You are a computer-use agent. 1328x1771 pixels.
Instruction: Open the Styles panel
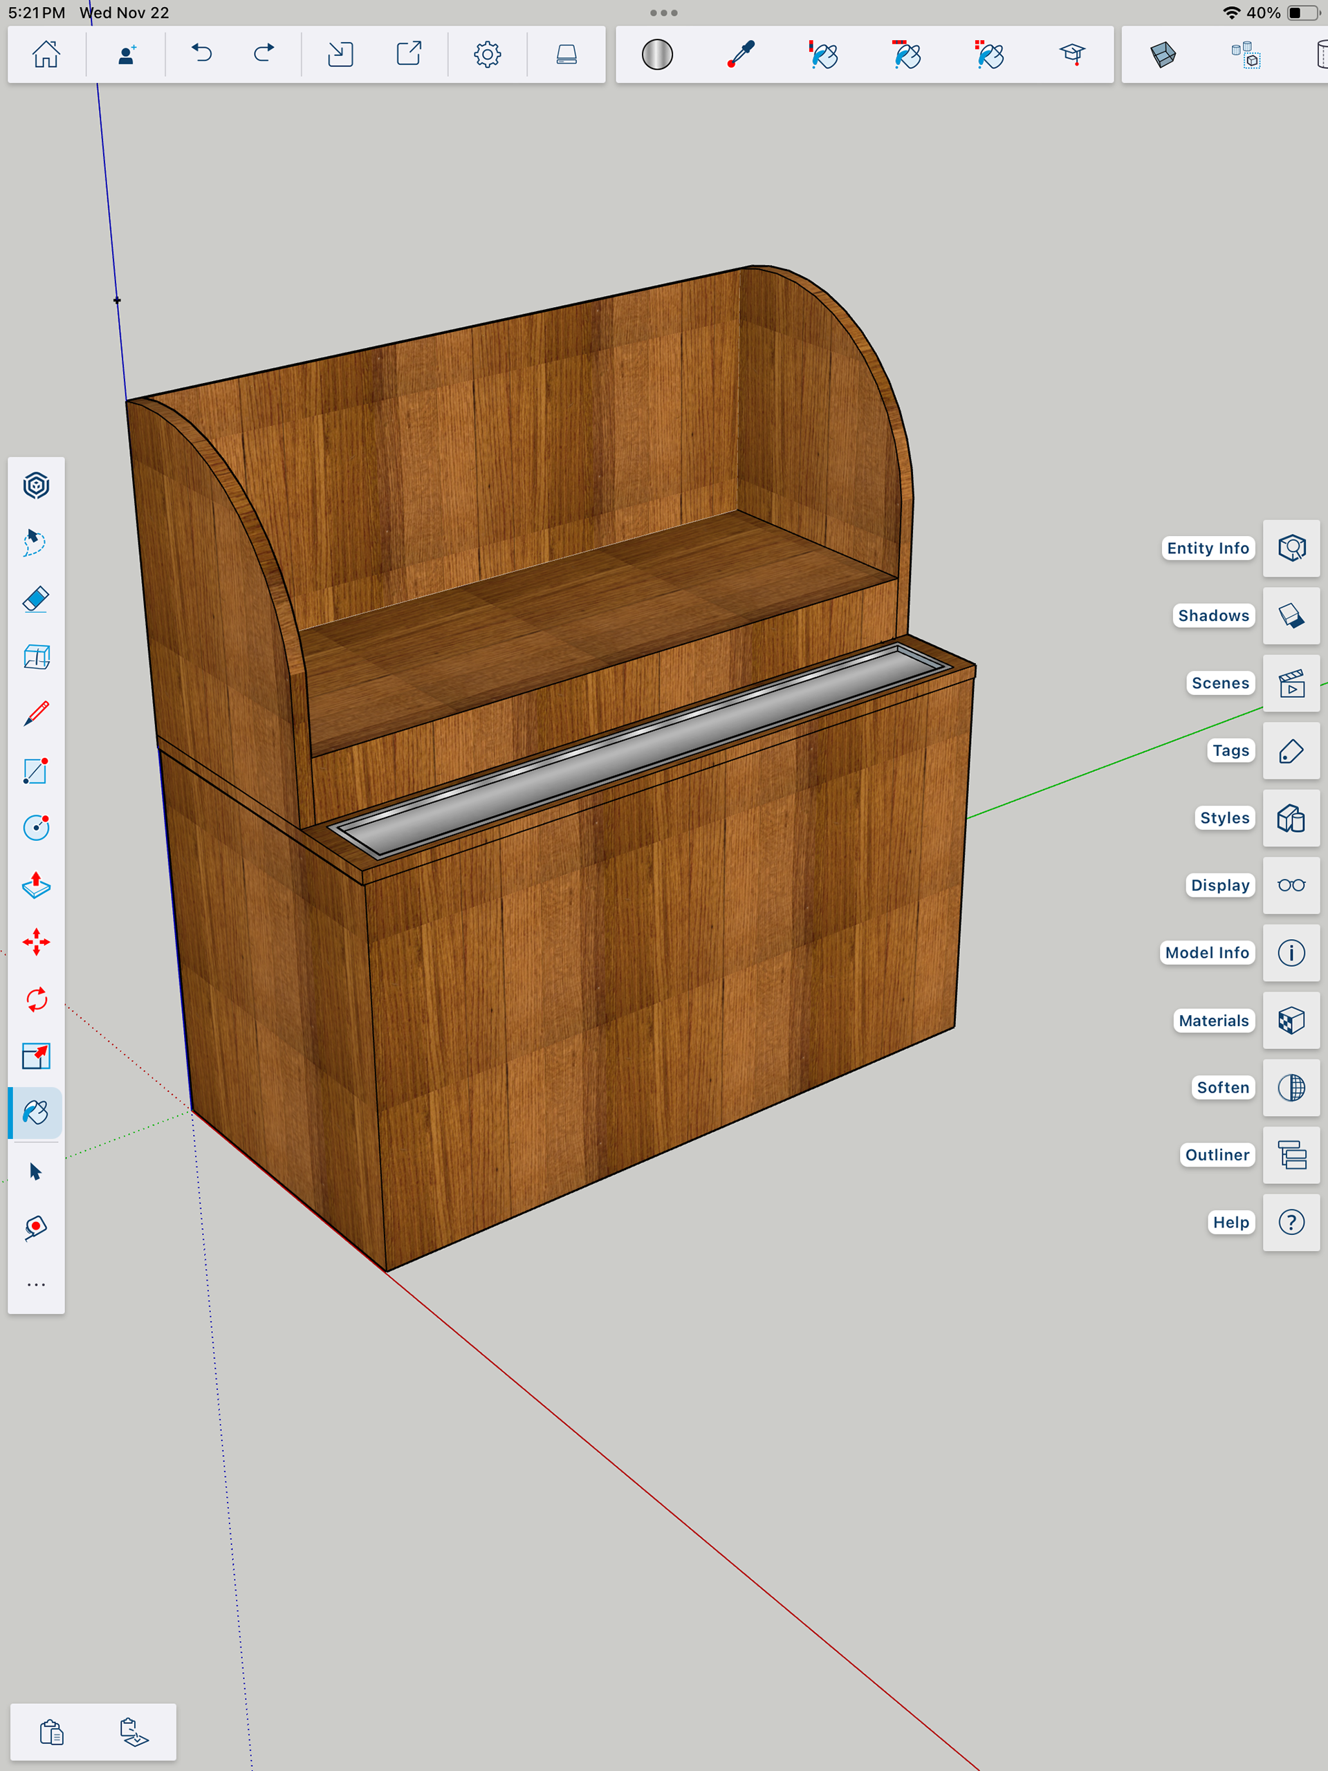[1291, 818]
